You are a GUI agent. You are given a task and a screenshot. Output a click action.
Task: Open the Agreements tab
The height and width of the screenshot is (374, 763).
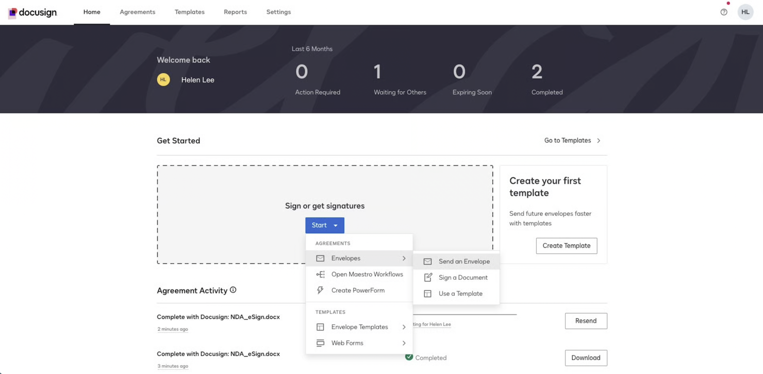[x=137, y=12]
